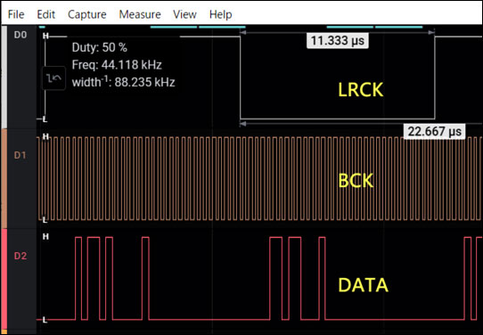Click the rising edge measurement icon
483x335 pixels.
(x=53, y=78)
